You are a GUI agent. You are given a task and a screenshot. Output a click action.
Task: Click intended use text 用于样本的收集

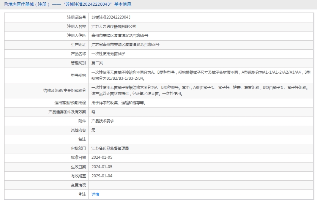point(118,103)
